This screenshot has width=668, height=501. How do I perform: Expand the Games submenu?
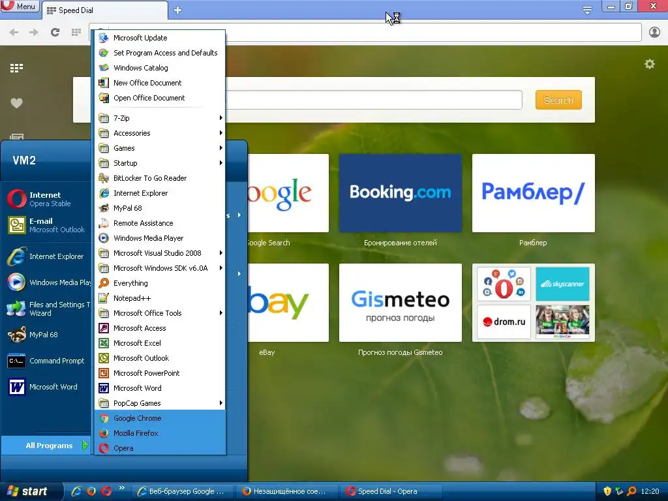click(160, 148)
